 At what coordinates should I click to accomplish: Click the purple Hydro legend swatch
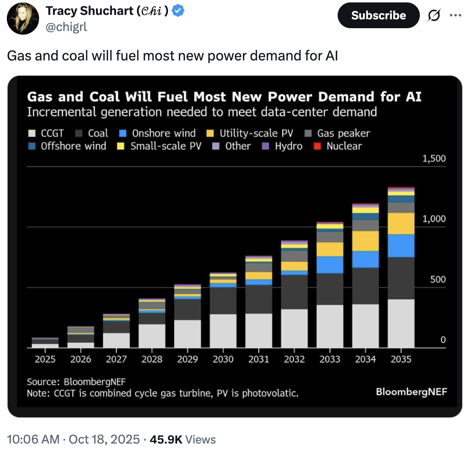265,146
